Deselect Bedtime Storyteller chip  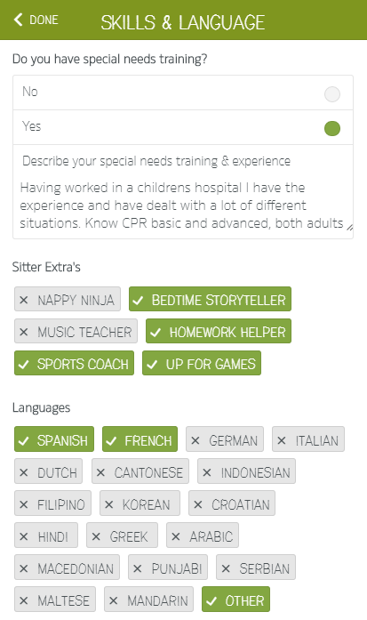coord(211,299)
